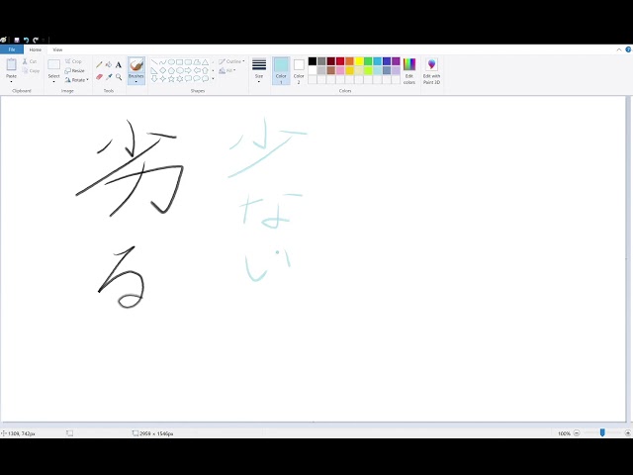The width and height of the screenshot is (633, 475).
Task: Select the Eraser tool
Action: pyautogui.click(x=99, y=77)
